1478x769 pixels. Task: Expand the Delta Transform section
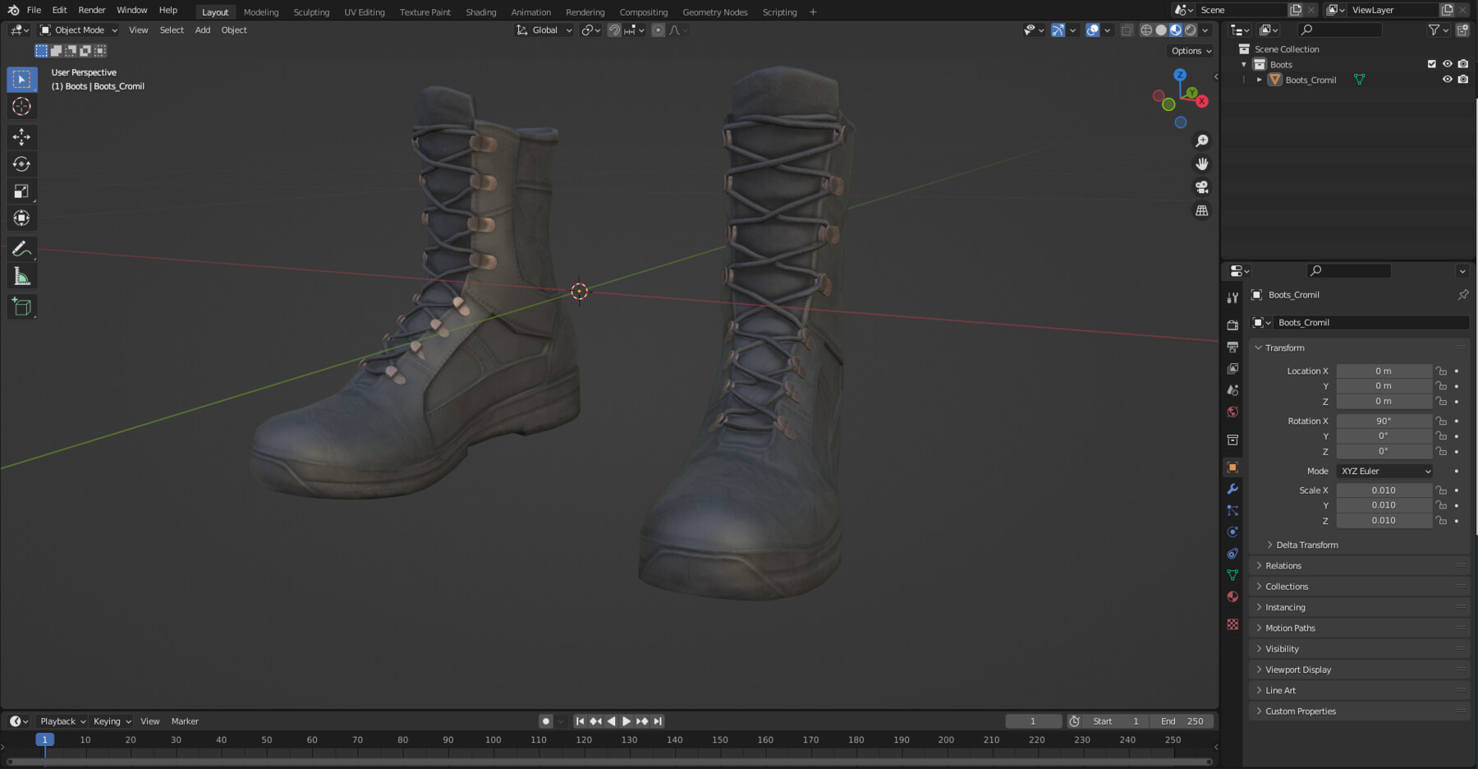click(x=1305, y=544)
